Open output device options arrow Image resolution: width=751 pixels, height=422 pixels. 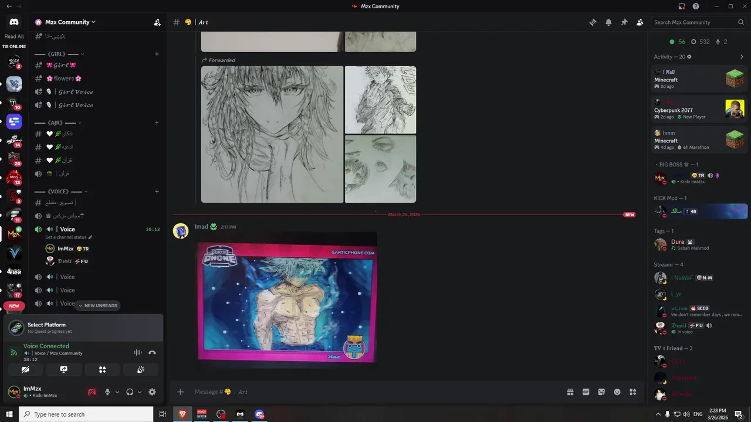coord(140,392)
